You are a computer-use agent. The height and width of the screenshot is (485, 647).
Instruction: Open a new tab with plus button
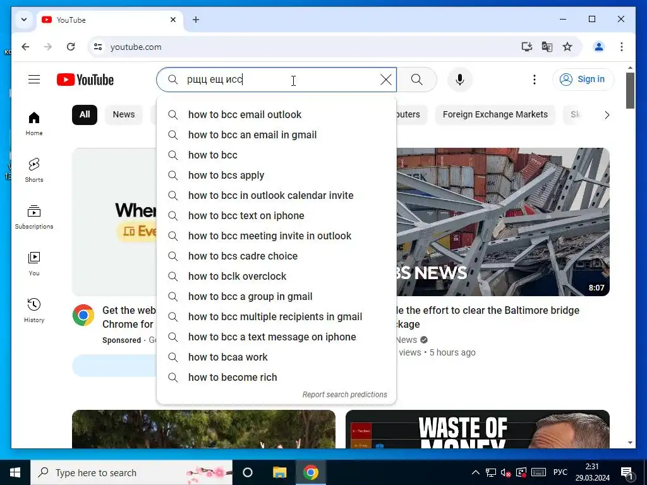[196, 20]
